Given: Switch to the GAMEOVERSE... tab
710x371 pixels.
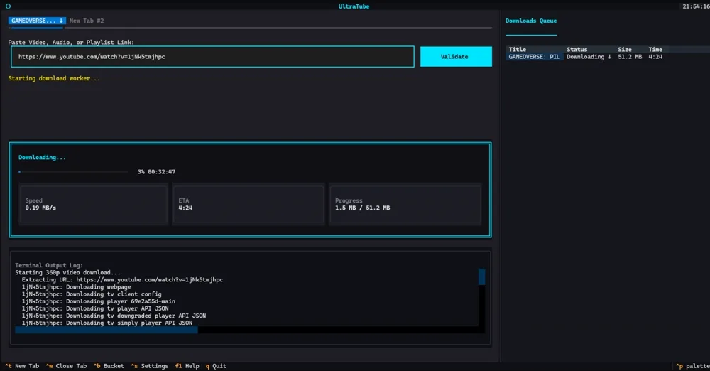Looking at the screenshot, I should (37, 21).
